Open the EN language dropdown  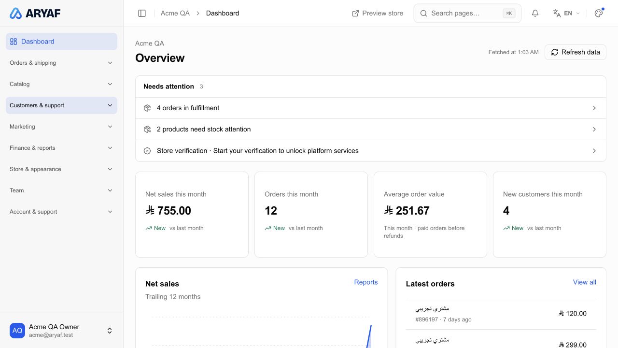[x=566, y=14]
